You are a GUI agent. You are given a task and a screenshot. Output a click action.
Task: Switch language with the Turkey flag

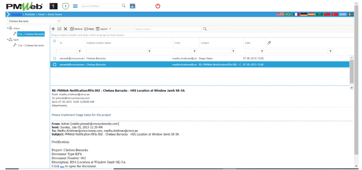click(335, 14)
